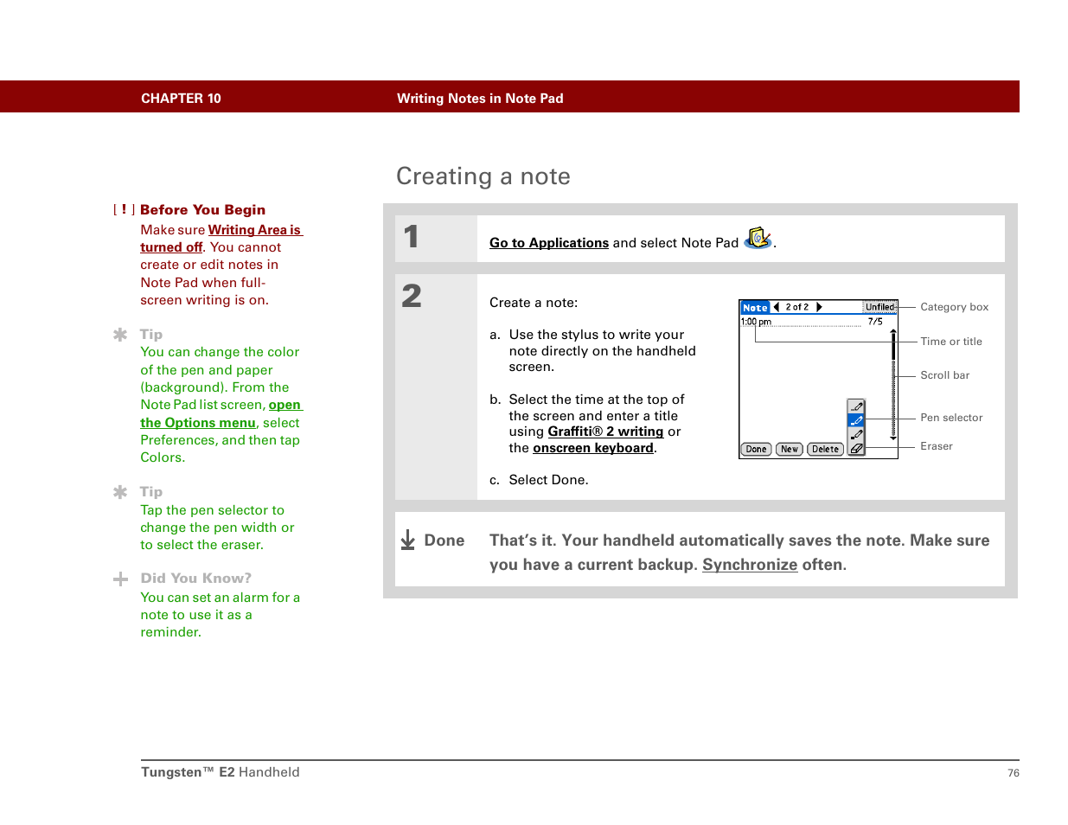
Task: Click the page number 76
Action: click(1014, 773)
